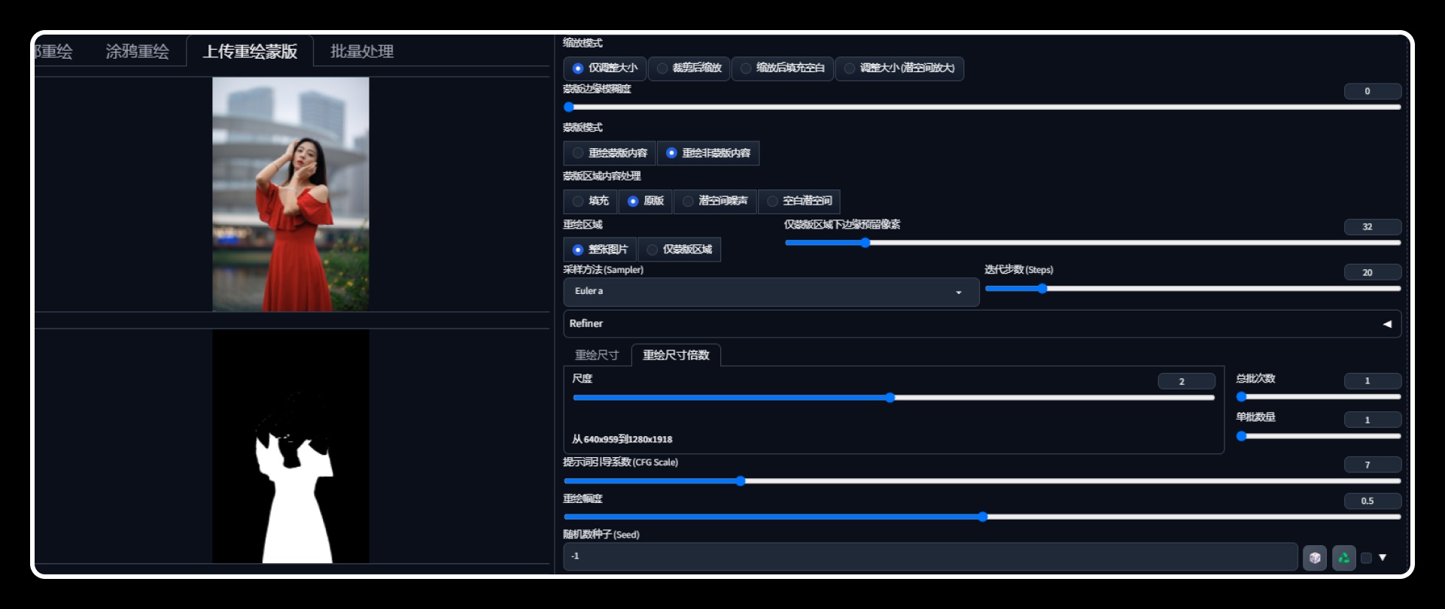
Task: Click the uploaded red dress photo
Action: pos(291,194)
